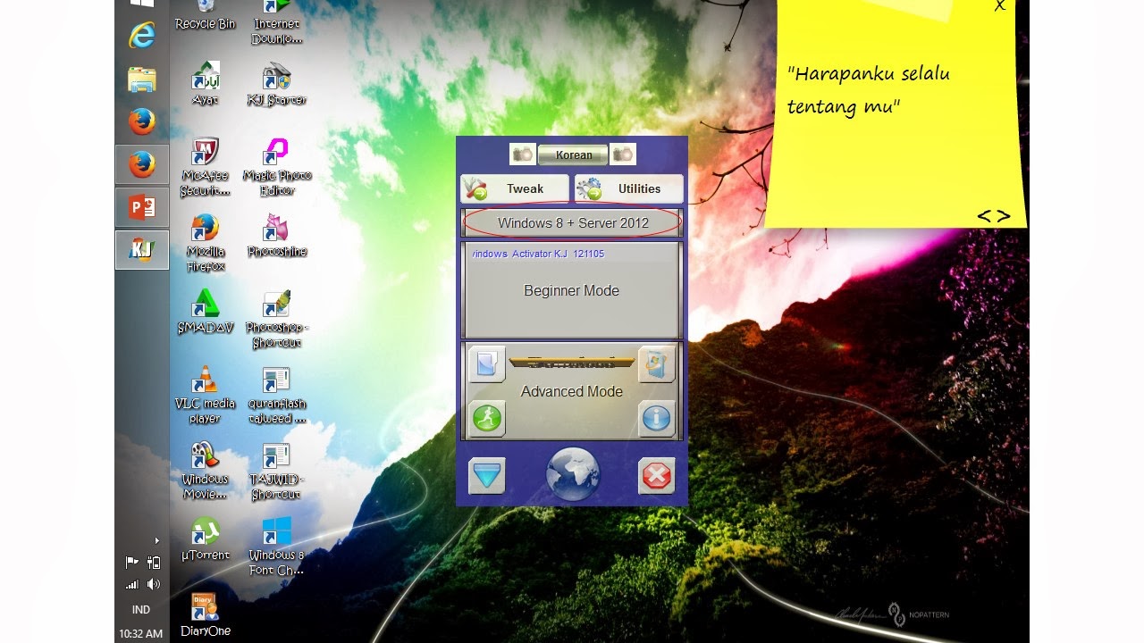Open the Action Center flag icon
1144x643 pixels.
(132, 563)
